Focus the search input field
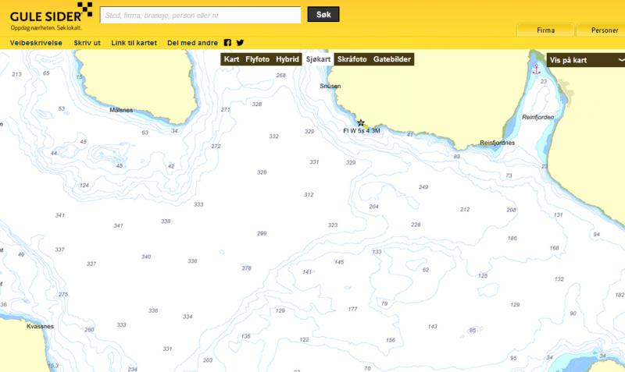The image size is (625, 372). (201, 15)
